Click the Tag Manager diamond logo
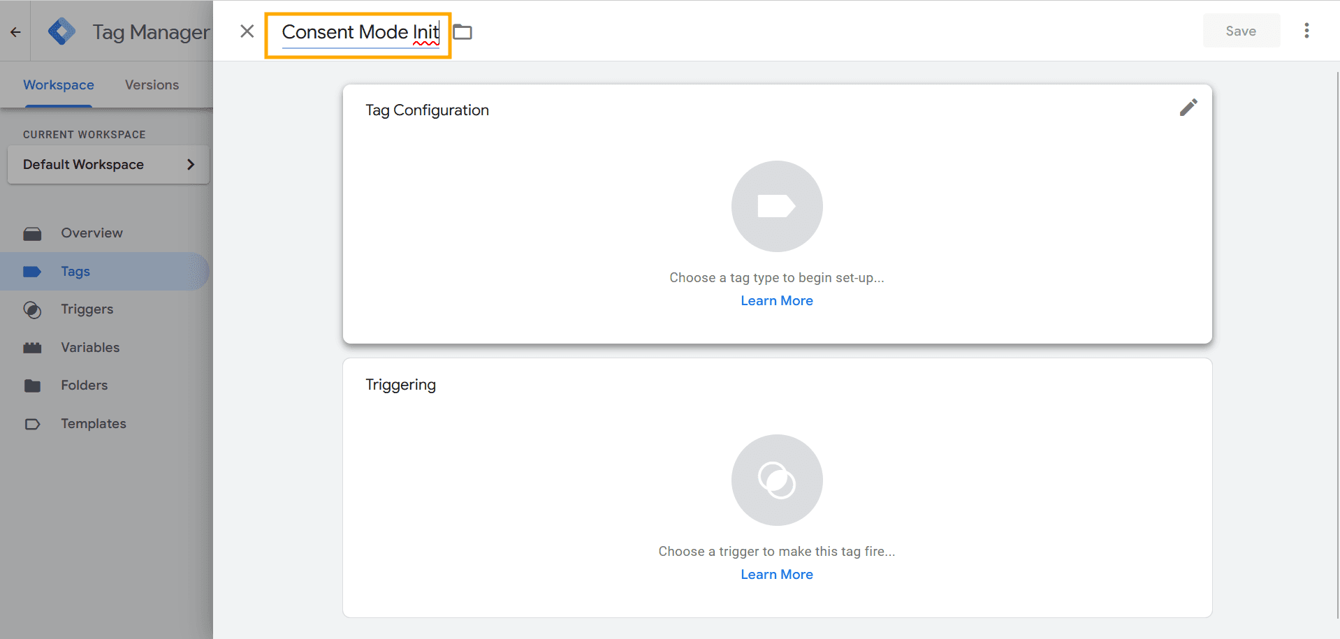The height and width of the screenshot is (639, 1340). pyautogui.click(x=61, y=31)
